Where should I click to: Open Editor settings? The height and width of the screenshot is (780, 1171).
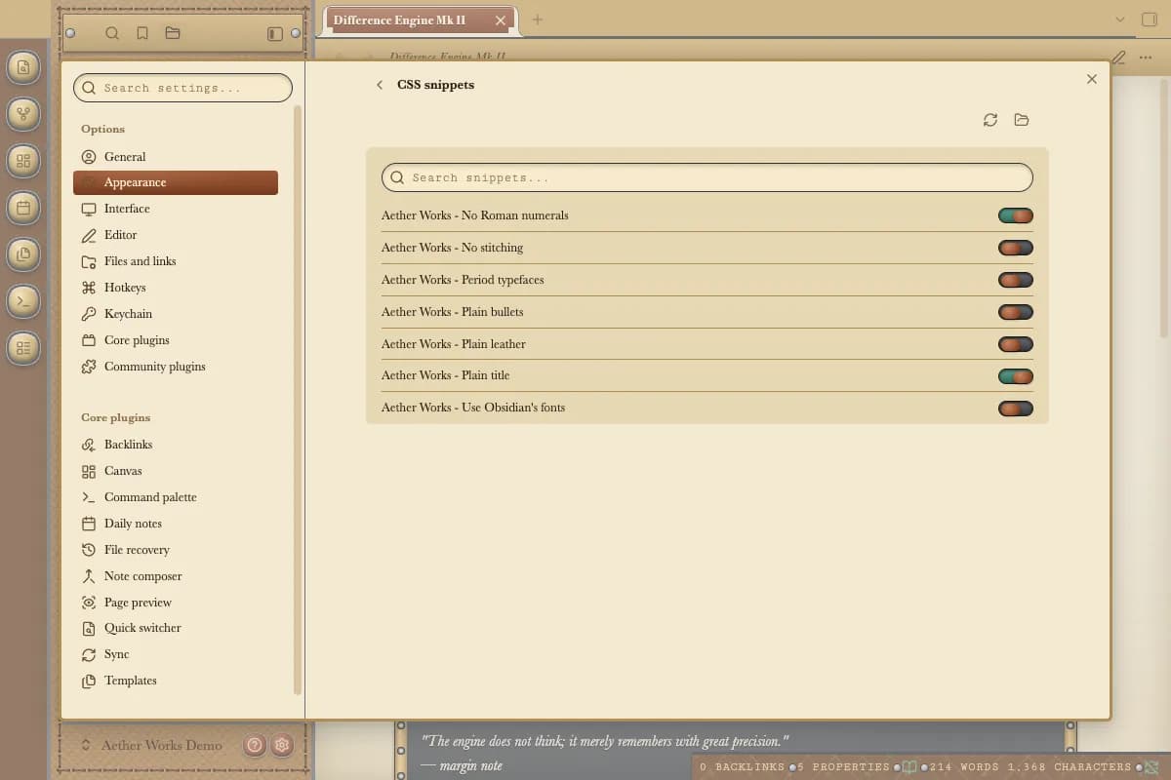tap(176, 235)
